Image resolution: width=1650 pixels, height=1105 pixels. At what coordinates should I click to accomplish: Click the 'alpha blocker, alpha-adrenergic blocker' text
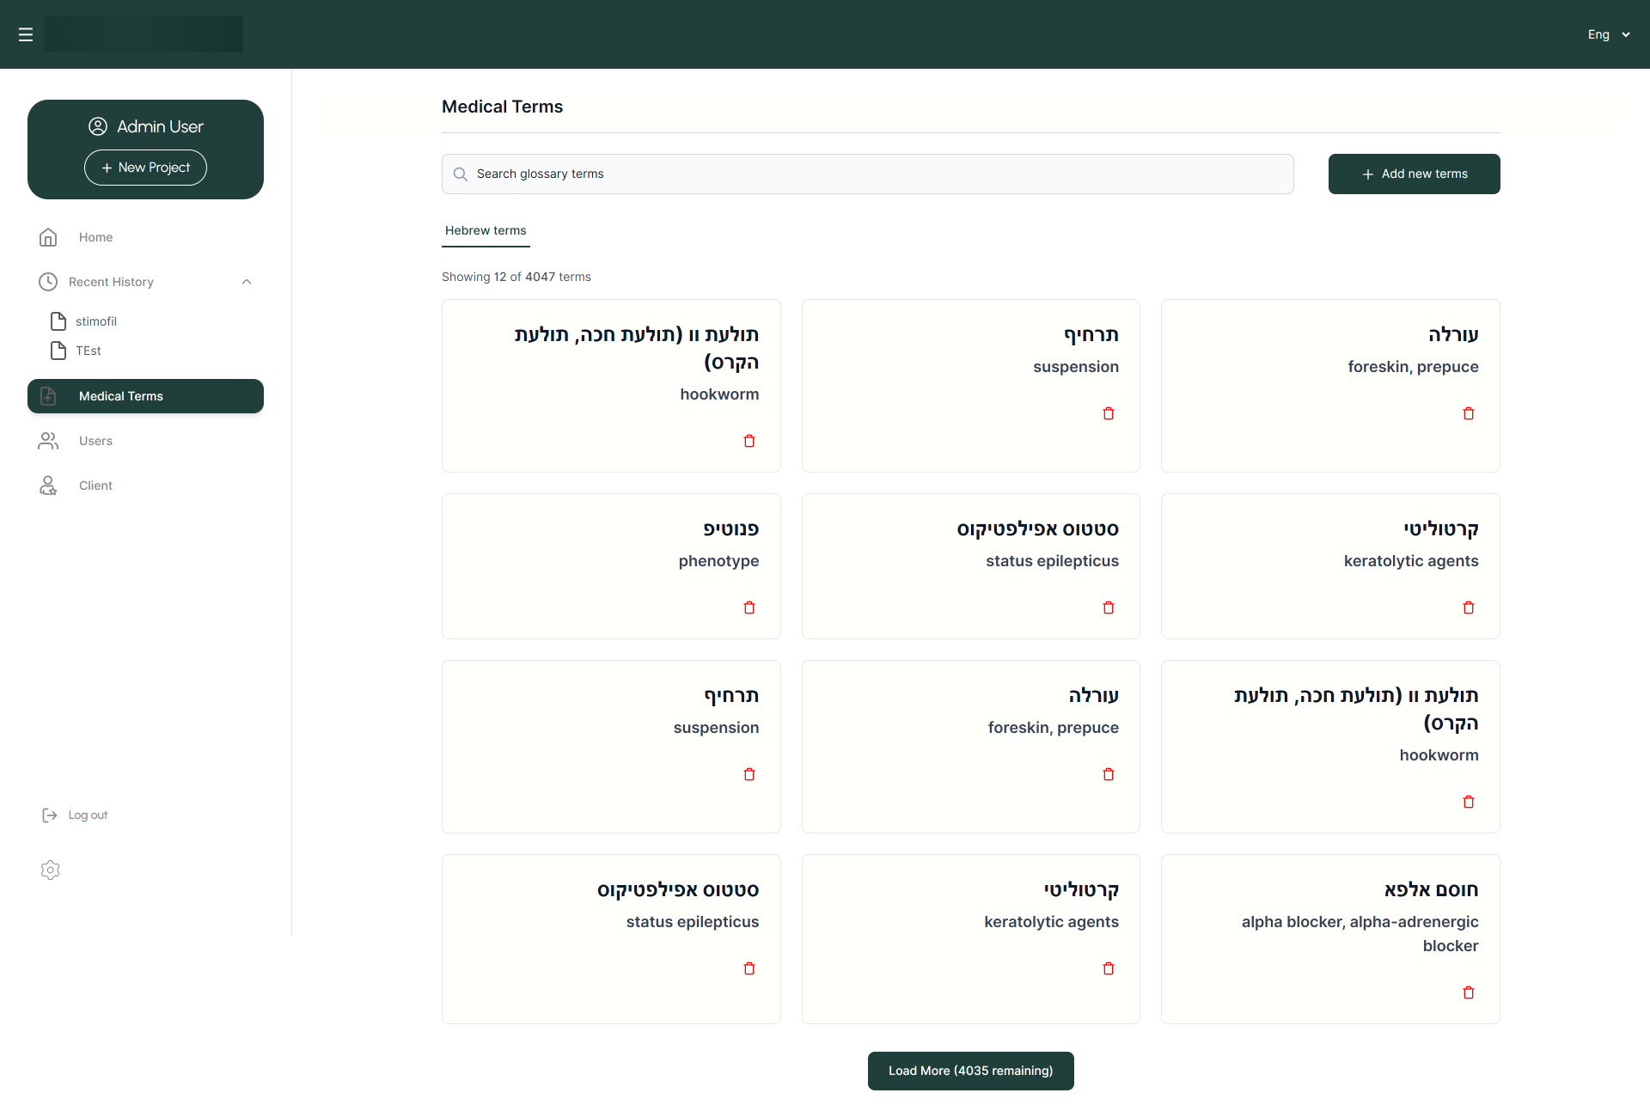pyautogui.click(x=1360, y=934)
